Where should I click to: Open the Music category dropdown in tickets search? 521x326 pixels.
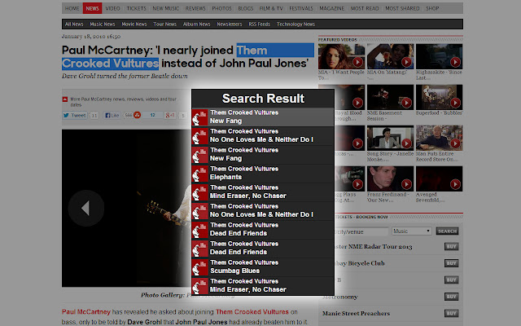[x=412, y=231]
